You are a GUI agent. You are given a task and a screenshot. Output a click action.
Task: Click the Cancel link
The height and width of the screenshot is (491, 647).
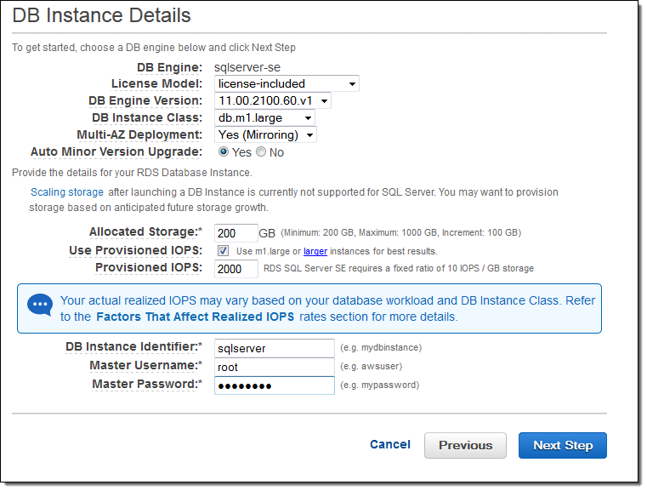pyautogui.click(x=390, y=444)
